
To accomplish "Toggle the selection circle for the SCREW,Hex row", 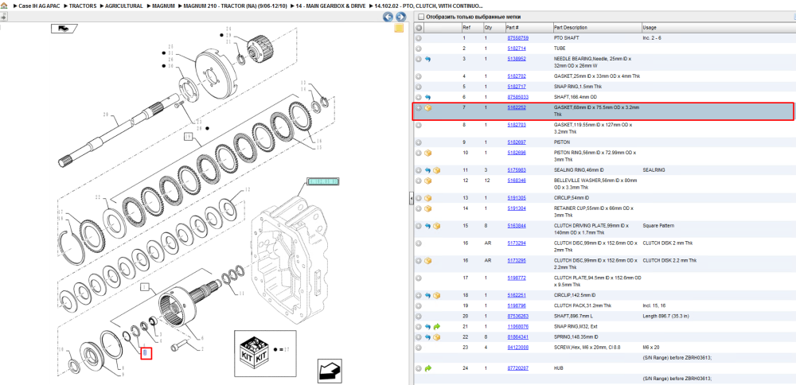I will click(x=419, y=348).
